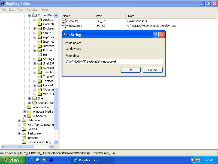This screenshot has width=218, height=164.
Task: Click the Timeout folder icon
Action: click(x=24, y=138)
